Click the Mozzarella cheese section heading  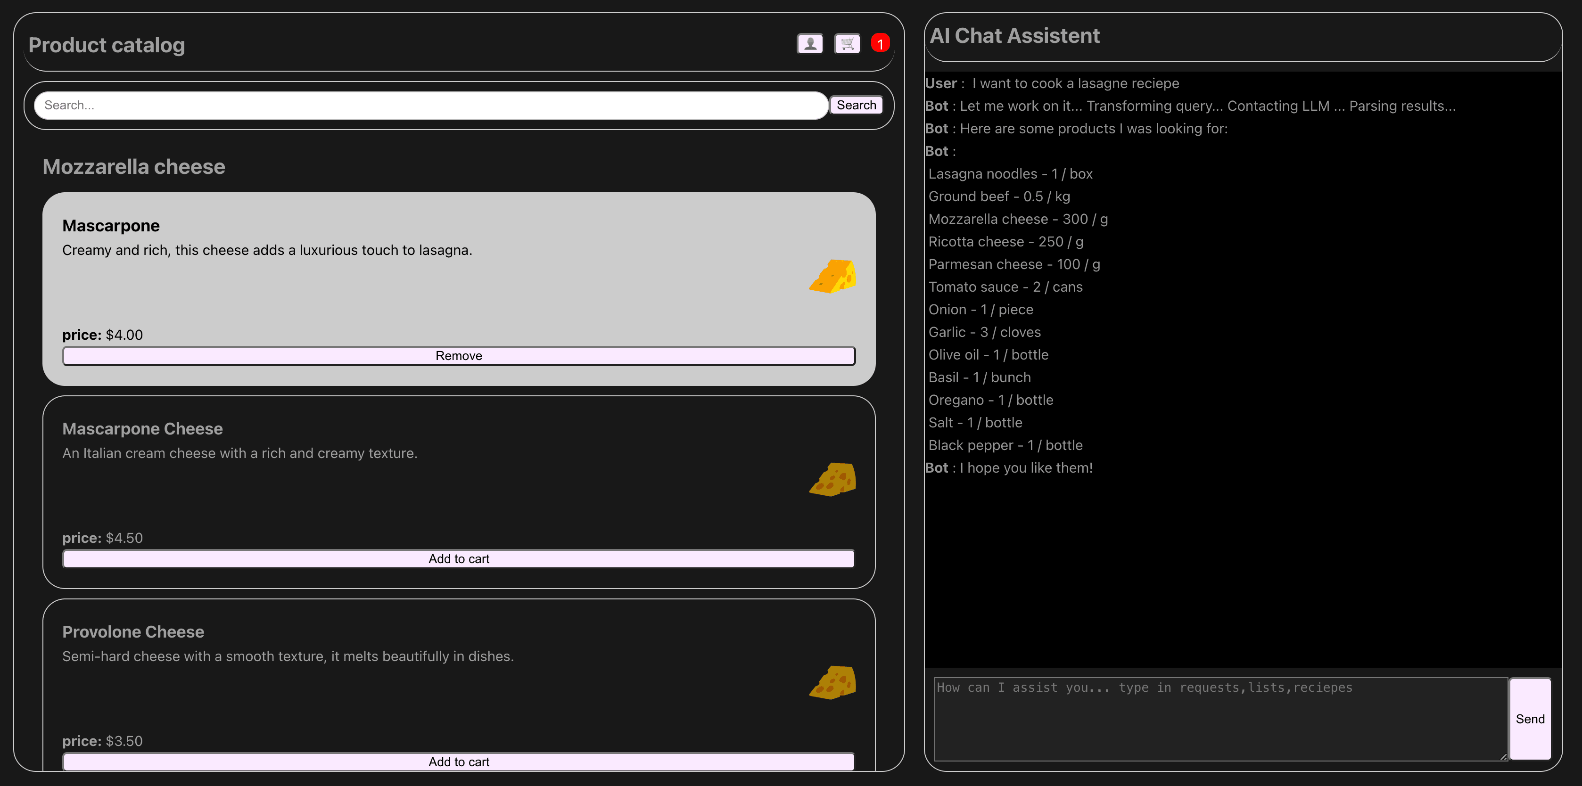tap(134, 167)
